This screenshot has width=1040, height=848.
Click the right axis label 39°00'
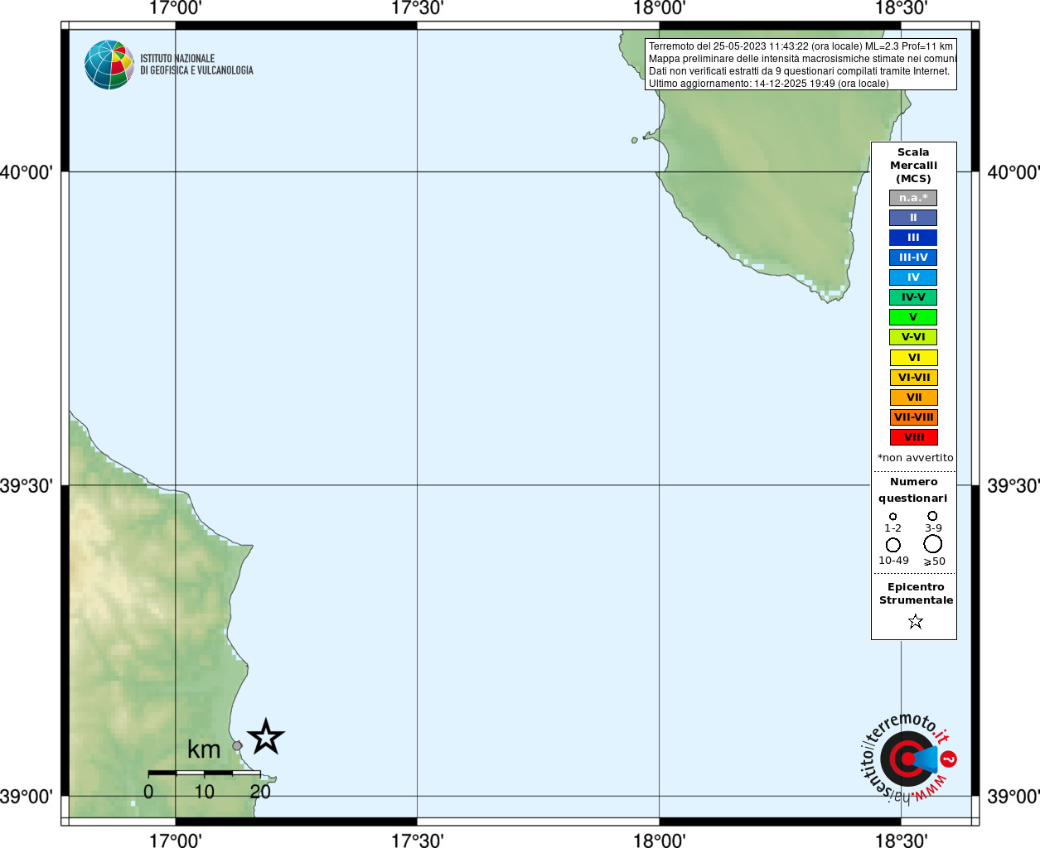[x=1013, y=797]
